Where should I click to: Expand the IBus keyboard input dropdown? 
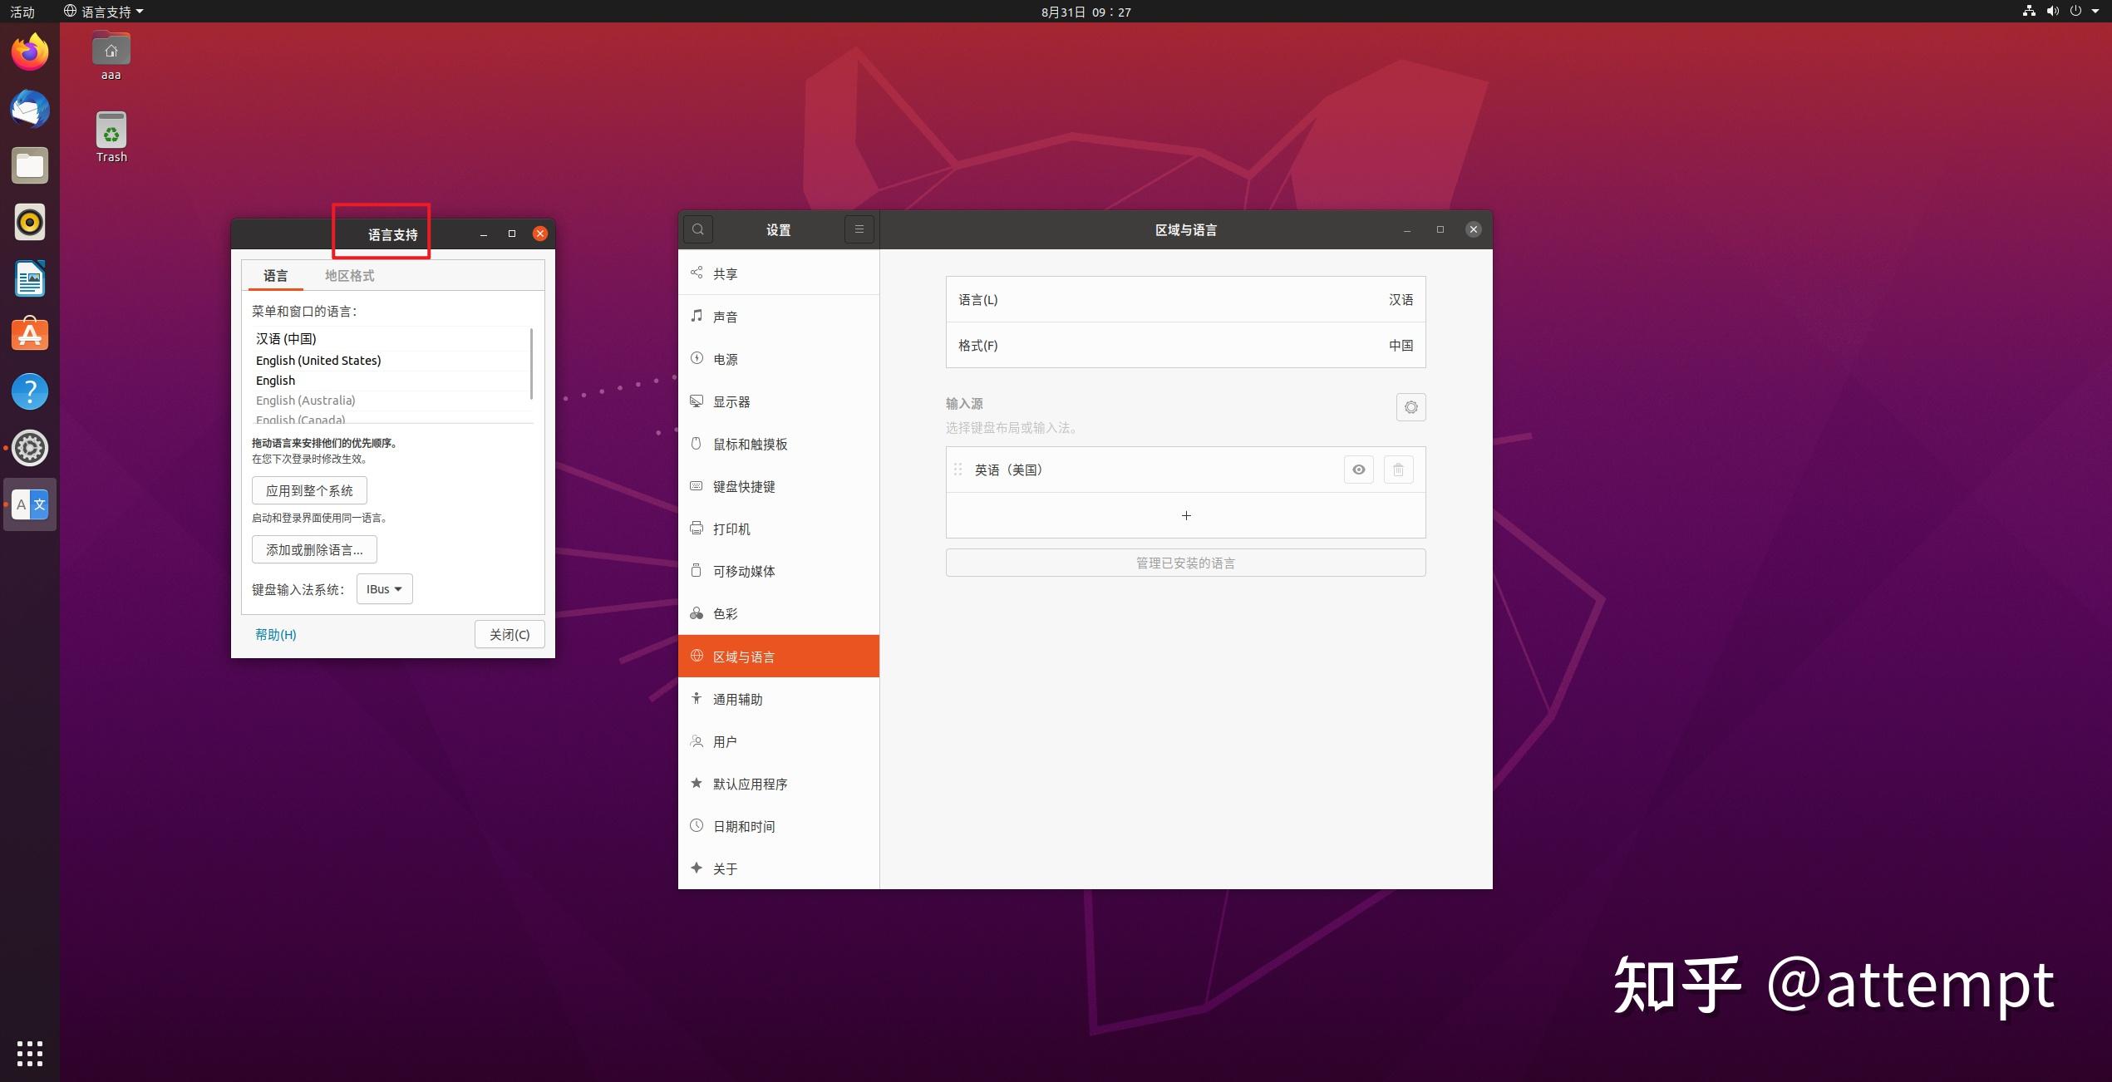coord(383,588)
